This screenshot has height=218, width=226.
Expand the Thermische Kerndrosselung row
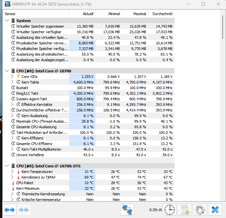pos(12,194)
